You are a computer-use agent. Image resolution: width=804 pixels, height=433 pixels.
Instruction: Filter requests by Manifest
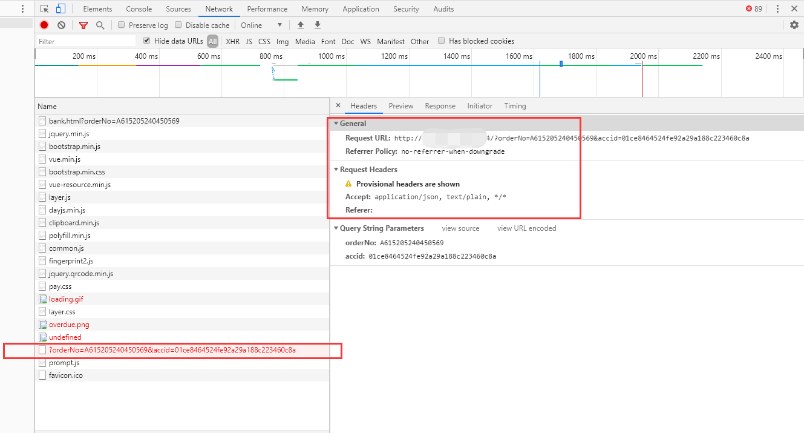[x=391, y=41]
